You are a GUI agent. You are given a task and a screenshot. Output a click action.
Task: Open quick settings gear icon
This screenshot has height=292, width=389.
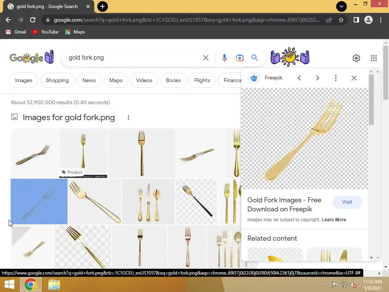coord(356,58)
